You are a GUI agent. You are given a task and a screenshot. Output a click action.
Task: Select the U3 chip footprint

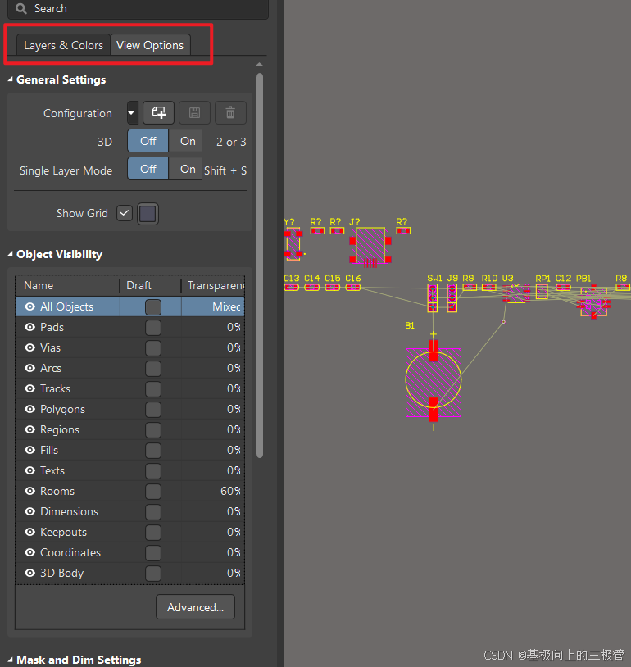(516, 293)
